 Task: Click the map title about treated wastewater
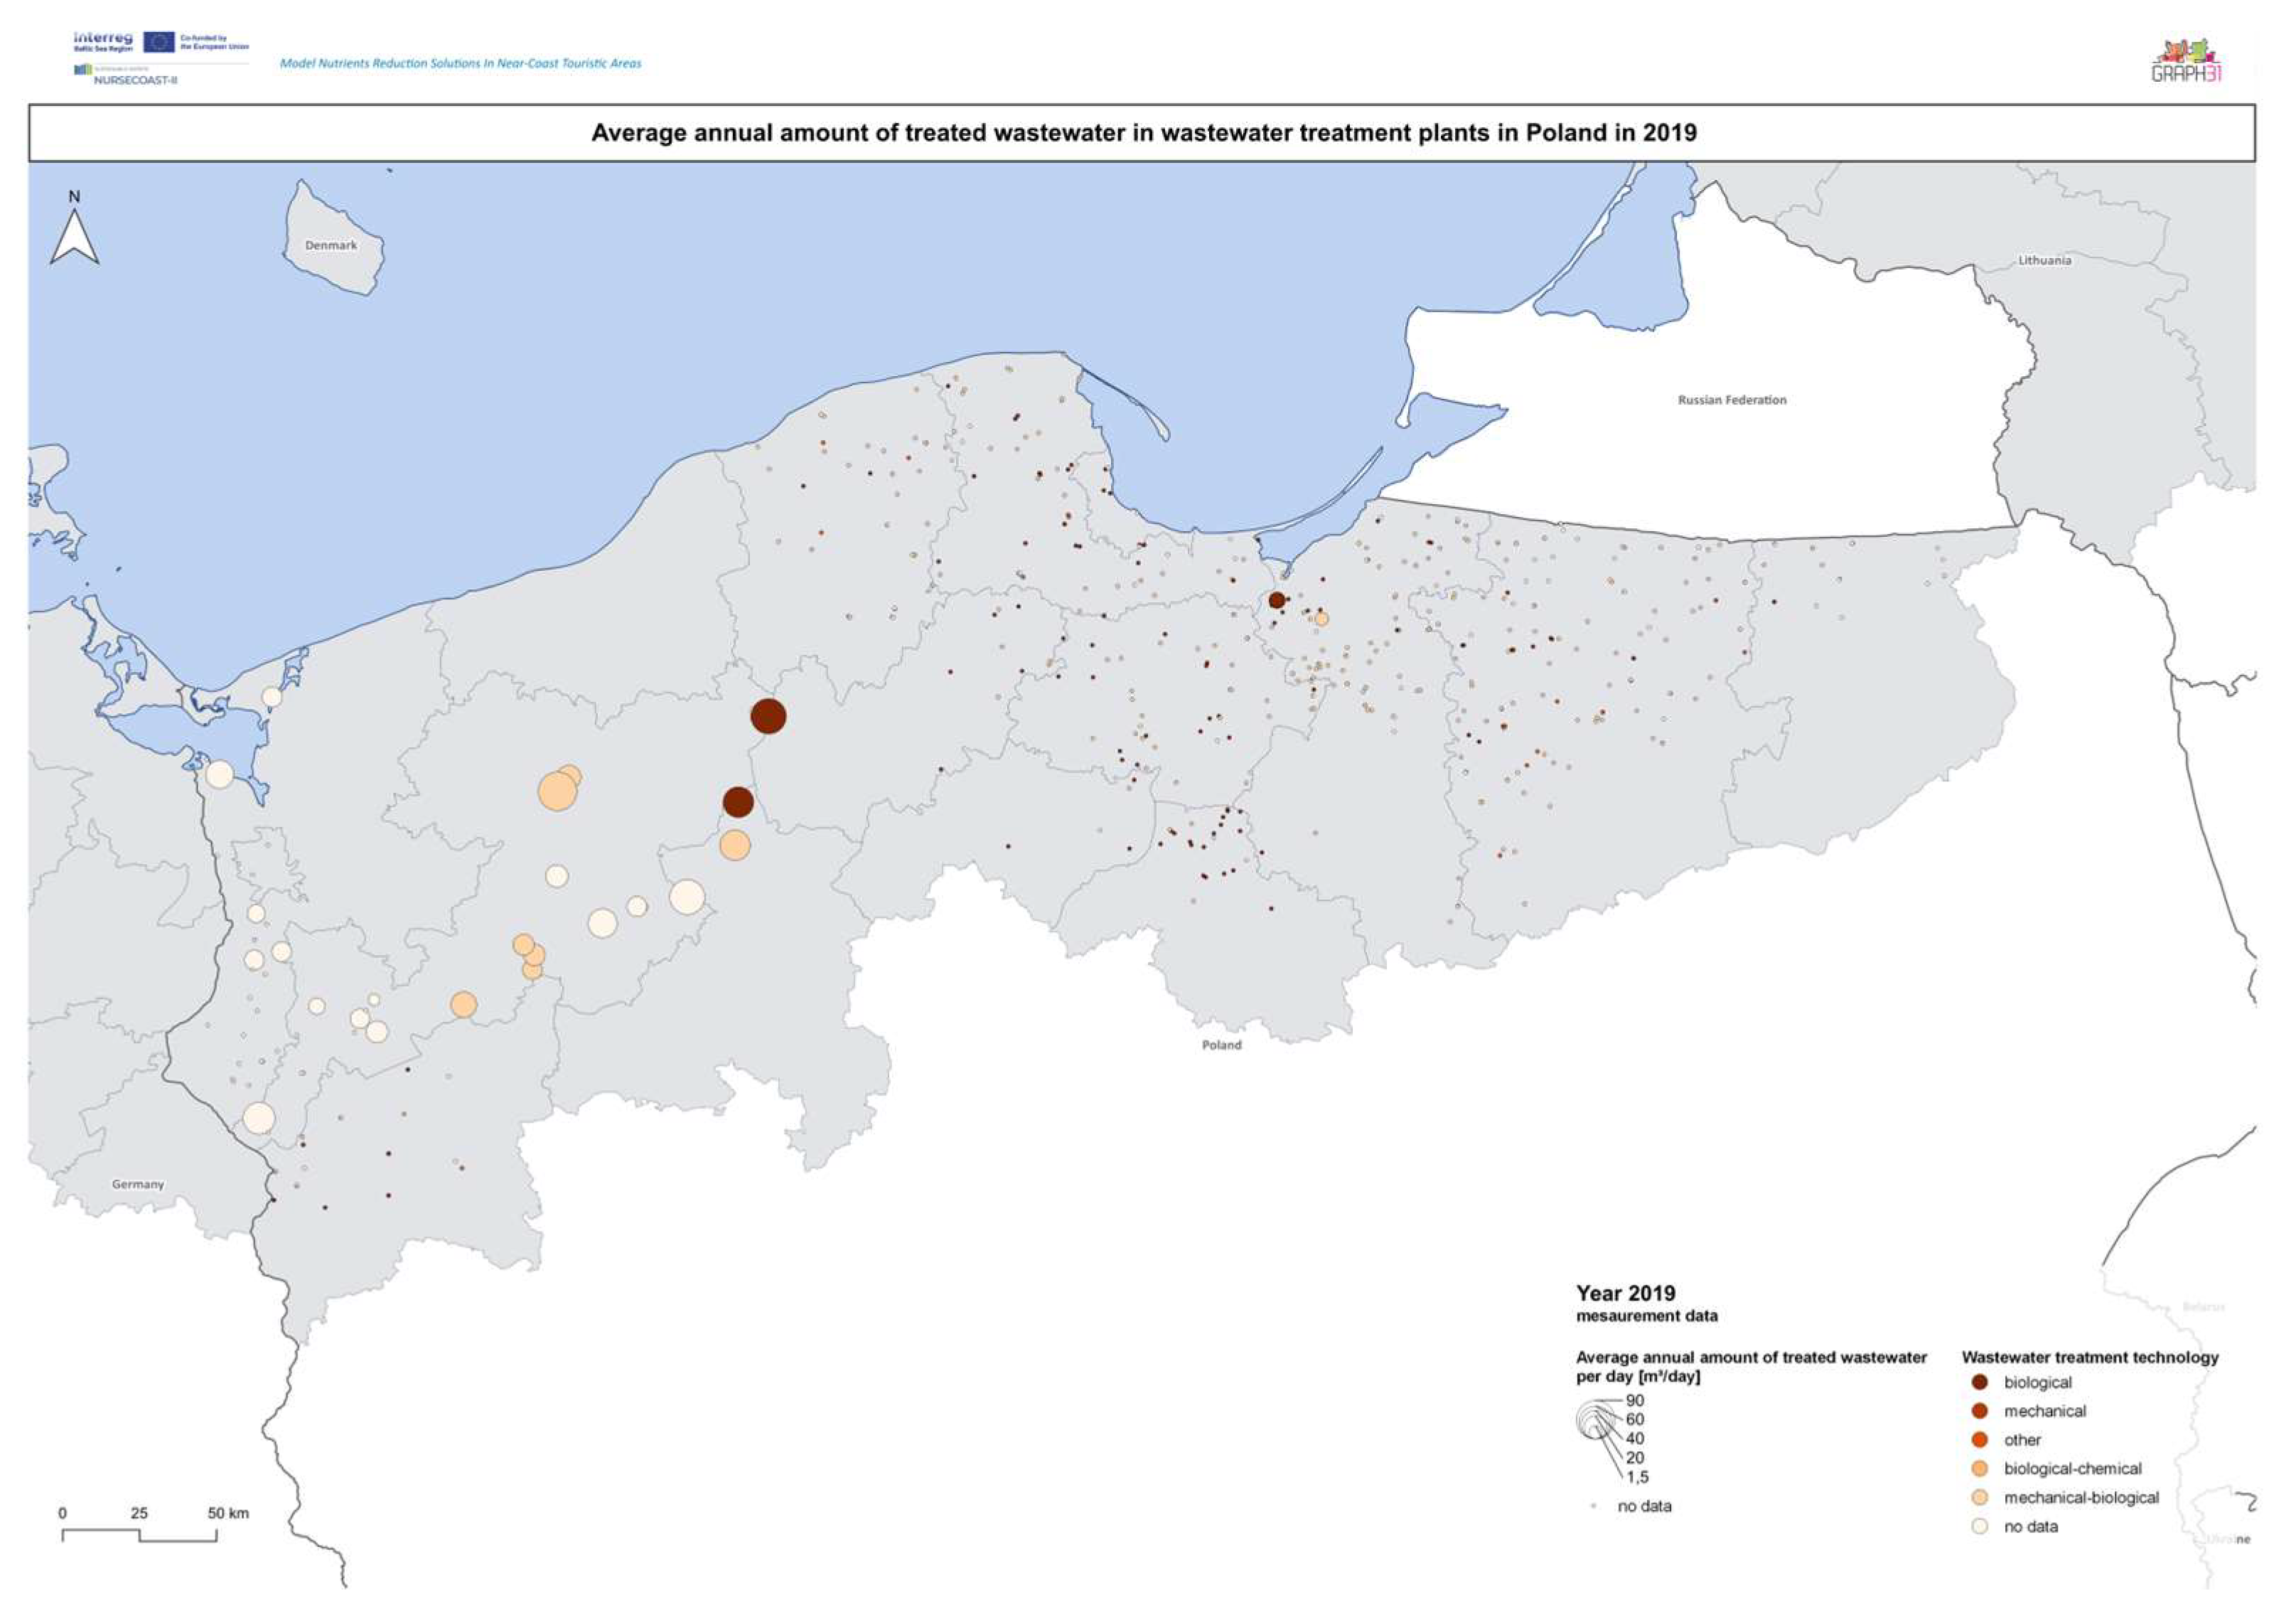1143,133
